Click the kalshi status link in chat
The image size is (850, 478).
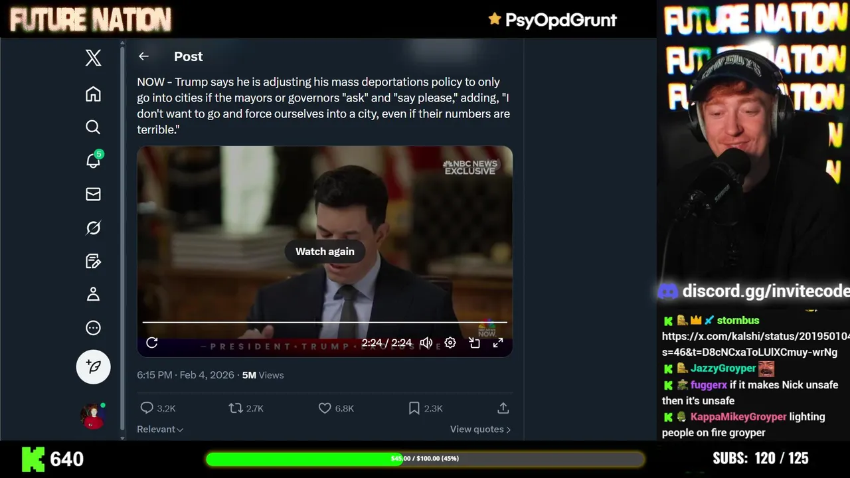click(x=755, y=345)
